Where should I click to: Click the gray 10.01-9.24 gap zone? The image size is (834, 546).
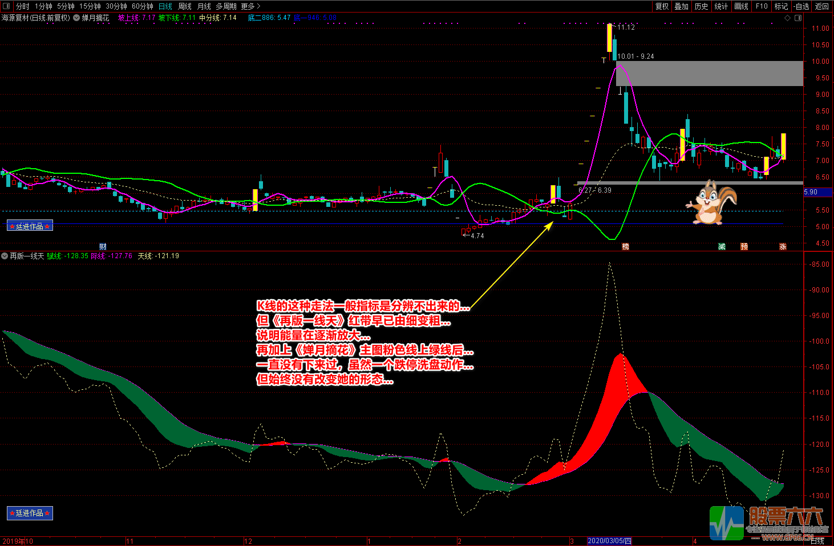tap(709, 74)
